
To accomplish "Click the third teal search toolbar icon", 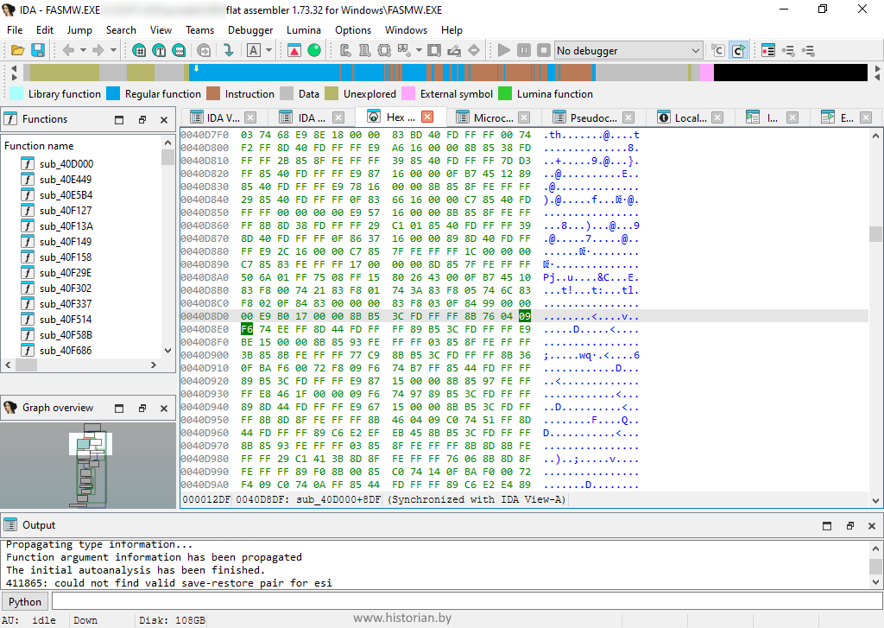I will [x=179, y=51].
